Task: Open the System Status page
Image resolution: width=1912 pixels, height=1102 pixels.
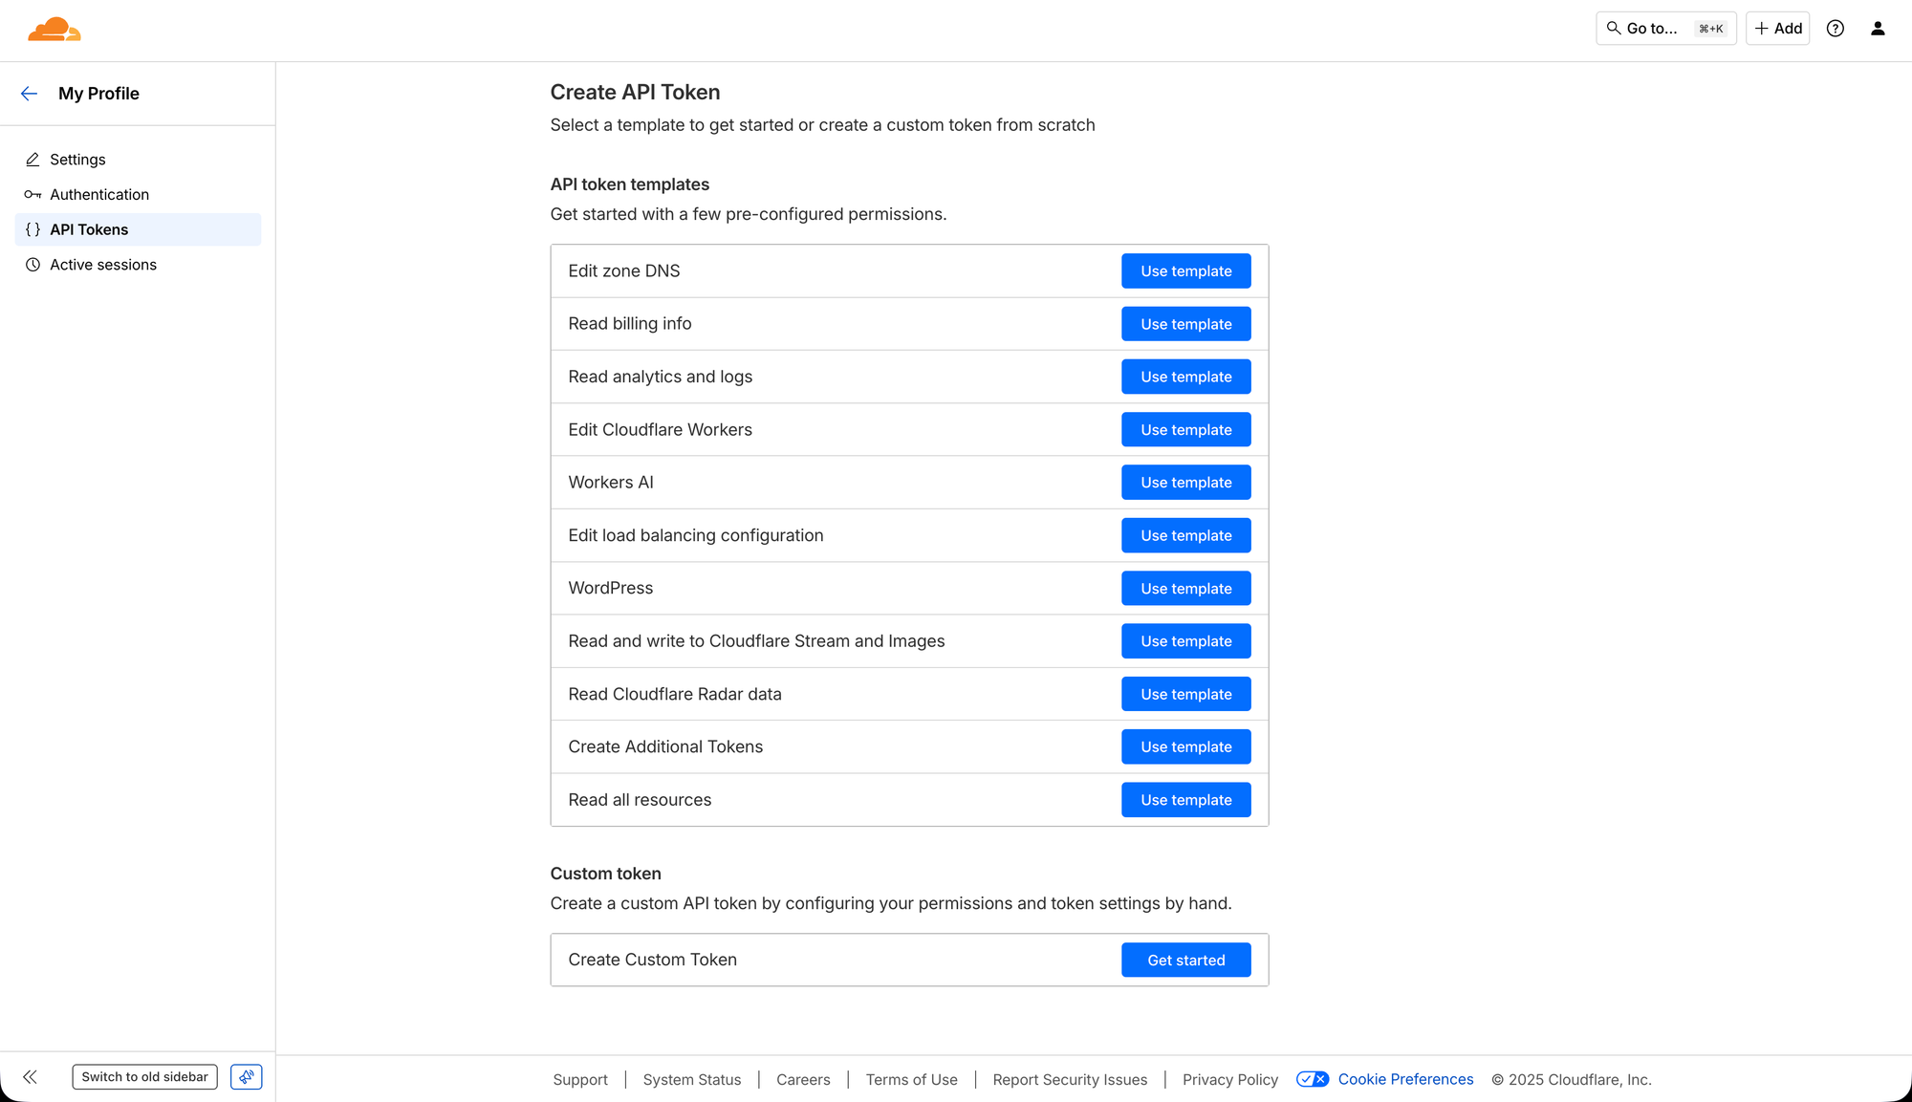Action: coord(691,1079)
